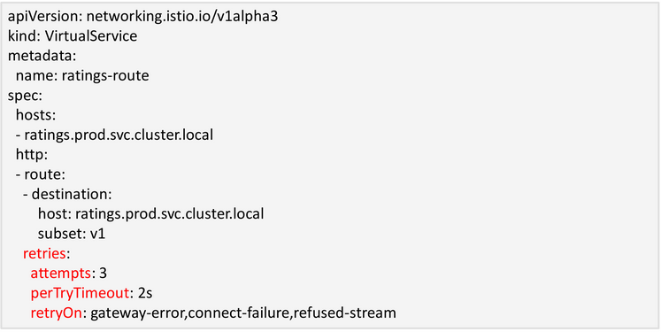The image size is (661, 332).
Task: Click the http: key
Action: (x=32, y=155)
